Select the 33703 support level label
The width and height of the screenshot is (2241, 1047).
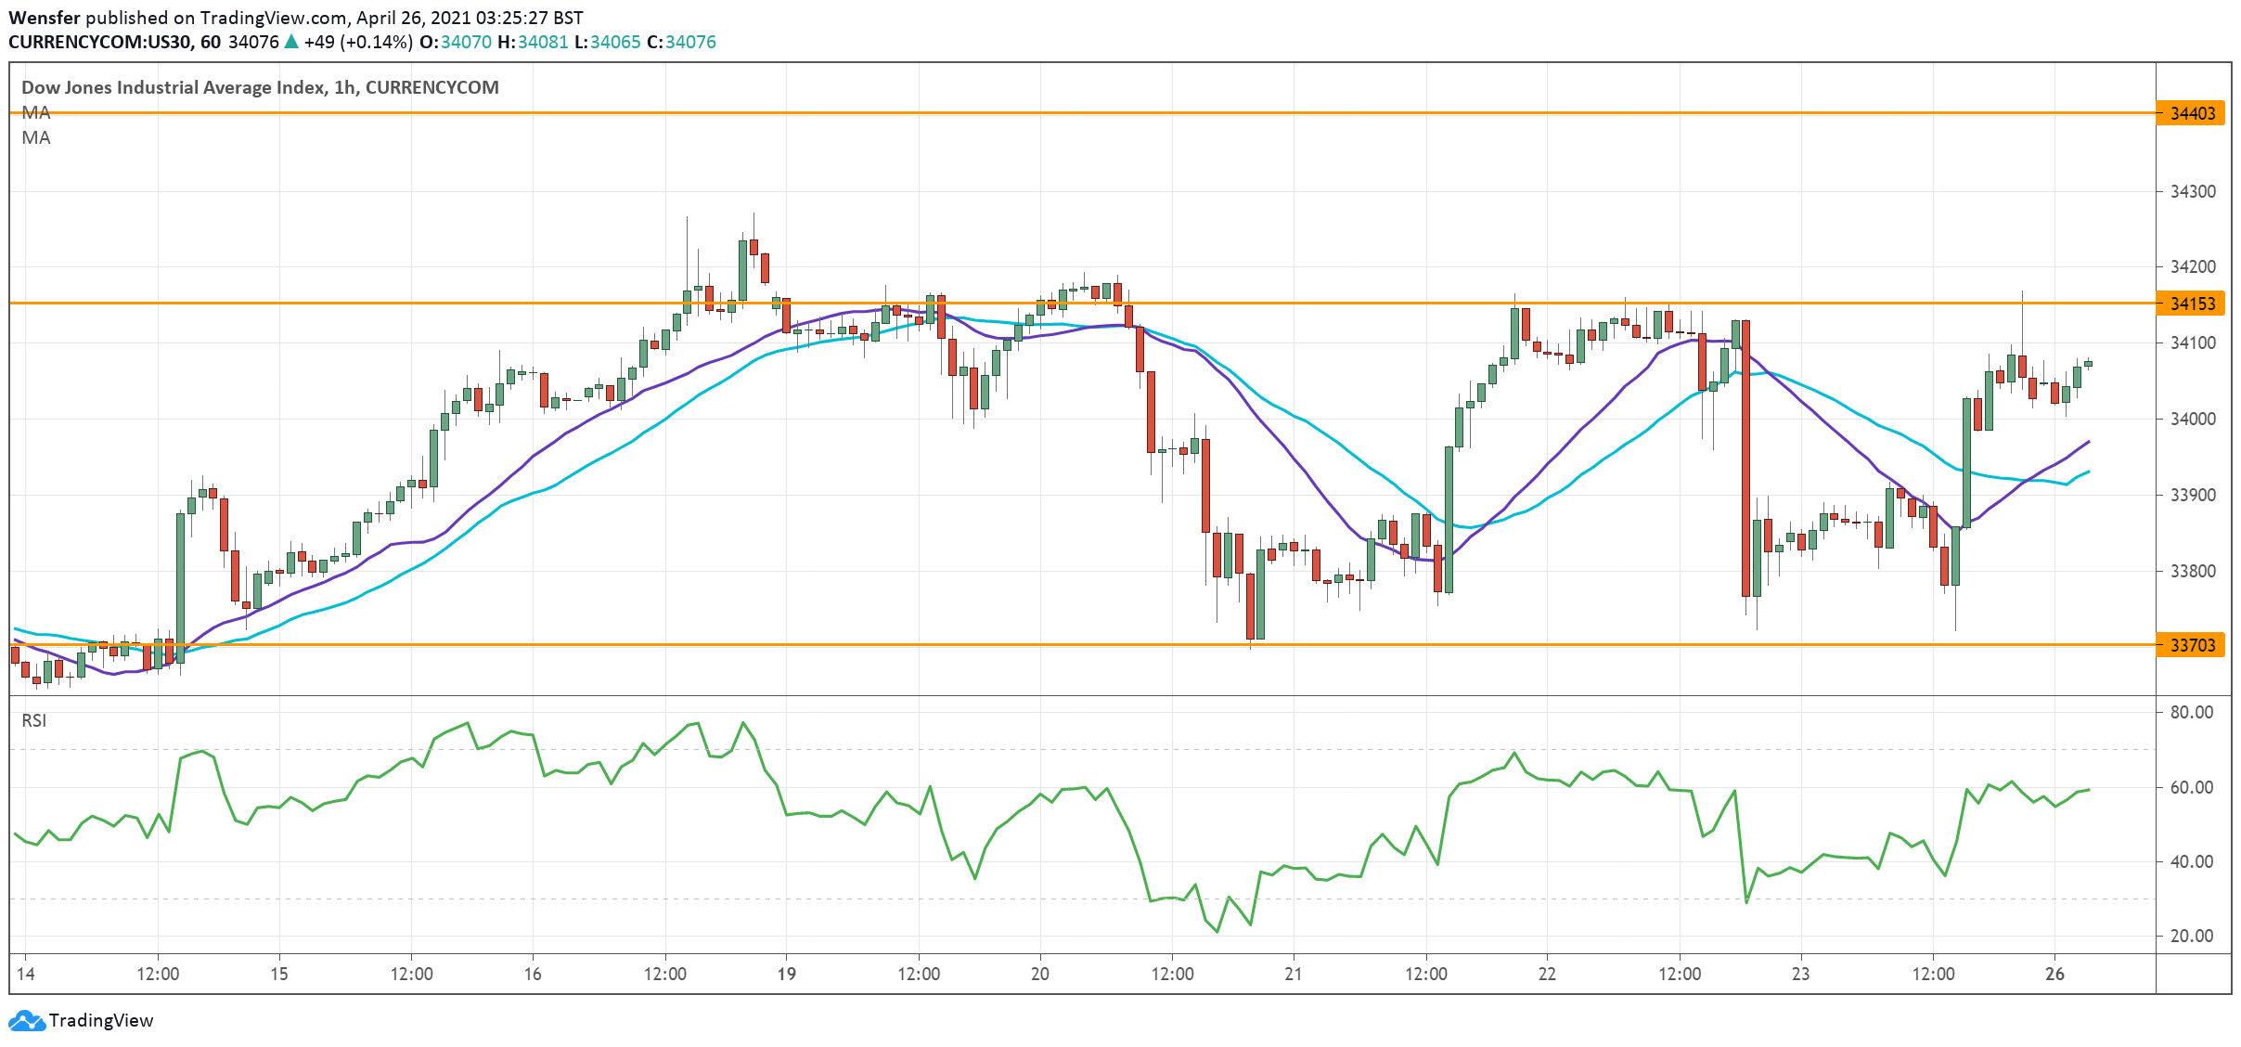2192,645
